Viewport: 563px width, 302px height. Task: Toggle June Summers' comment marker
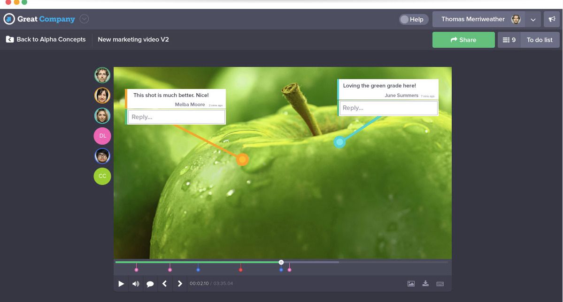pyautogui.click(x=339, y=142)
